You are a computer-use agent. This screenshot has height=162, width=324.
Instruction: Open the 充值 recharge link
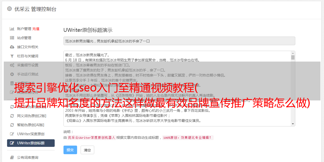pyautogui.click(x=36, y=29)
